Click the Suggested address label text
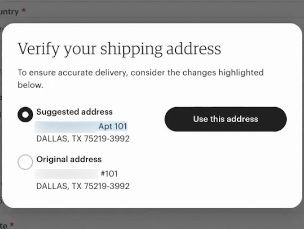The width and height of the screenshot is (304, 229). pyautogui.click(x=74, y=112)
